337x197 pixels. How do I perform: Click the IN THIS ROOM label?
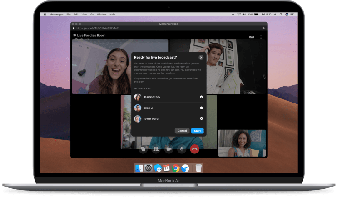pos(142,89)
